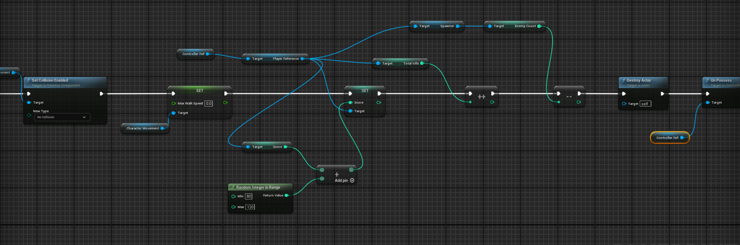The height and width of the screenshot is (245, 740).
Task: Click Target pin on Enemy Count node
Action: point(490,26)
